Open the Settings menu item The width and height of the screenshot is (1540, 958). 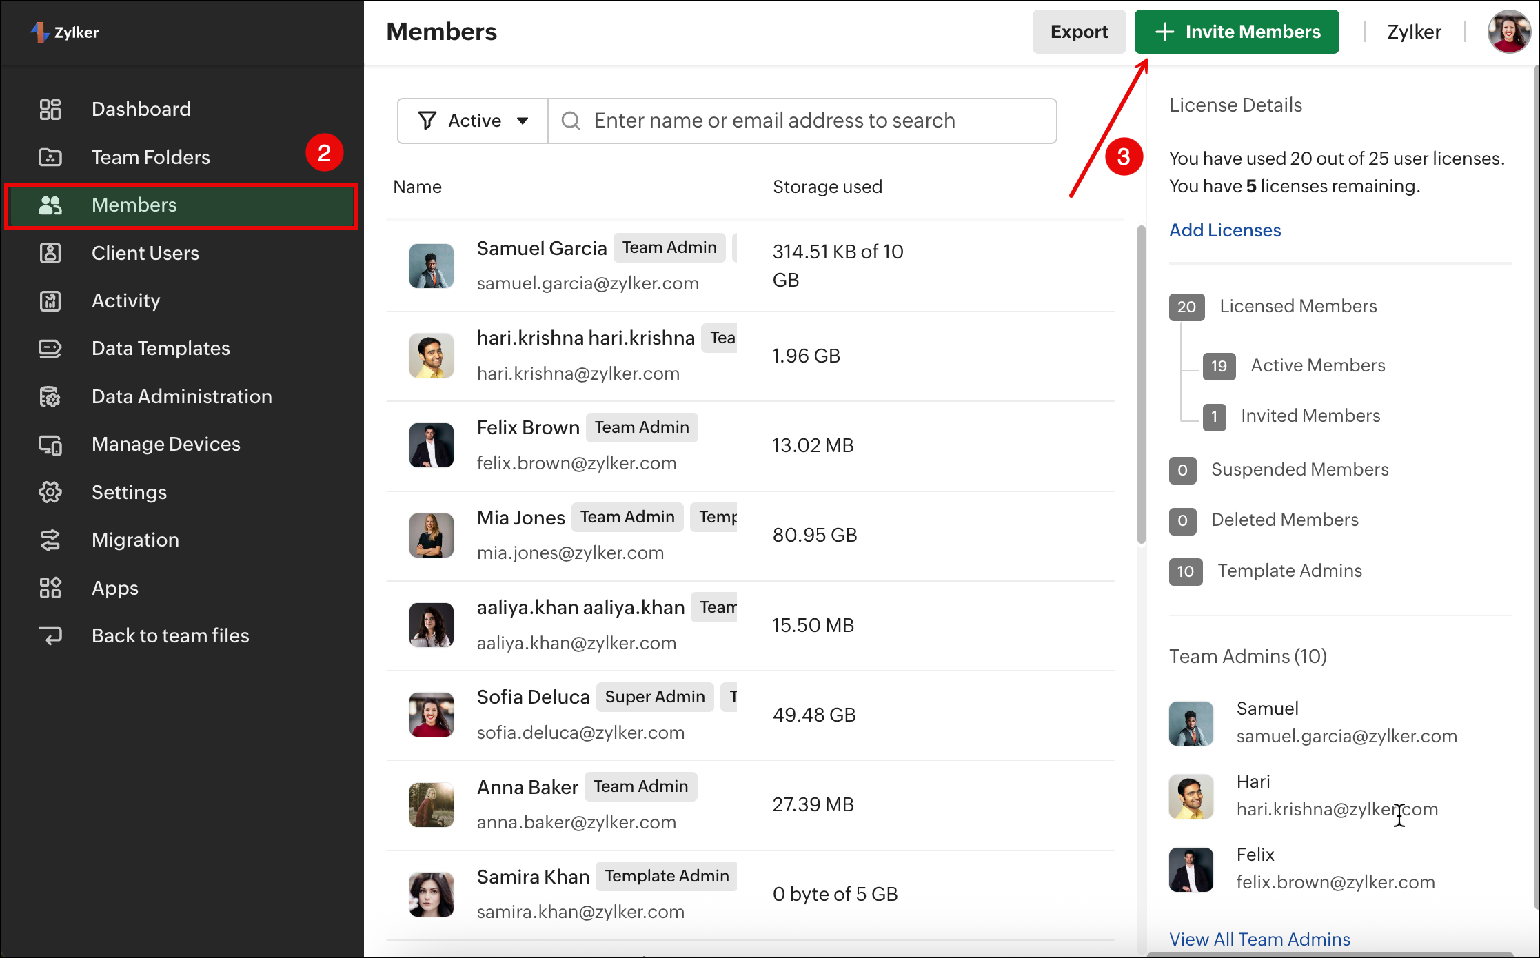129,492
